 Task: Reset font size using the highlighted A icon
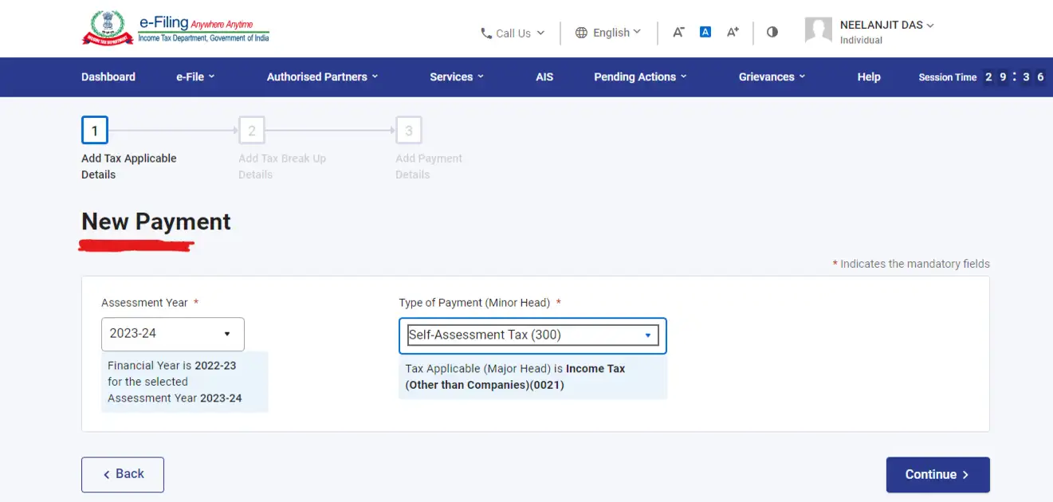point(705,32)
